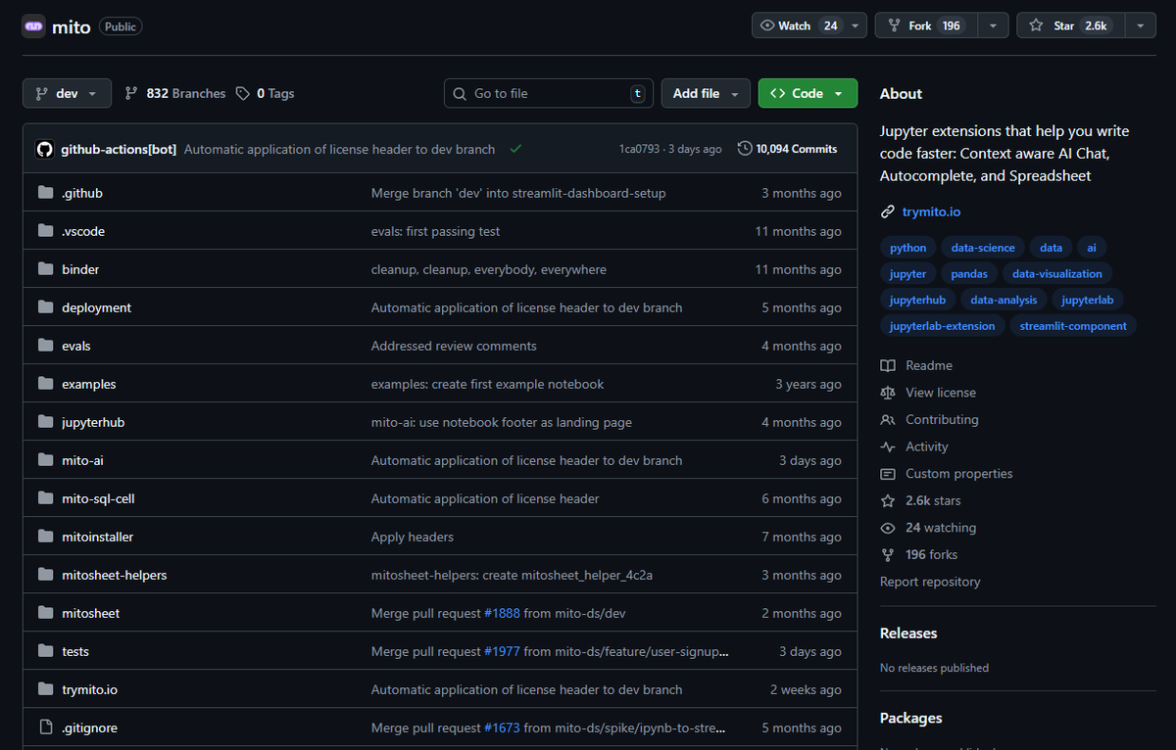Click the binder folder icon

pos(45,269)
